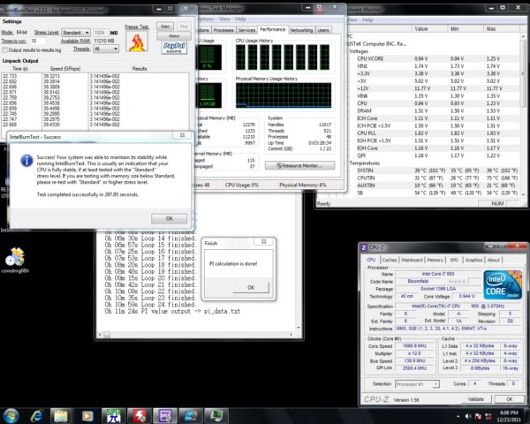Open View menu in Task Manager
Viewport: 530px width, 424px height.
[x=224, y=19]
